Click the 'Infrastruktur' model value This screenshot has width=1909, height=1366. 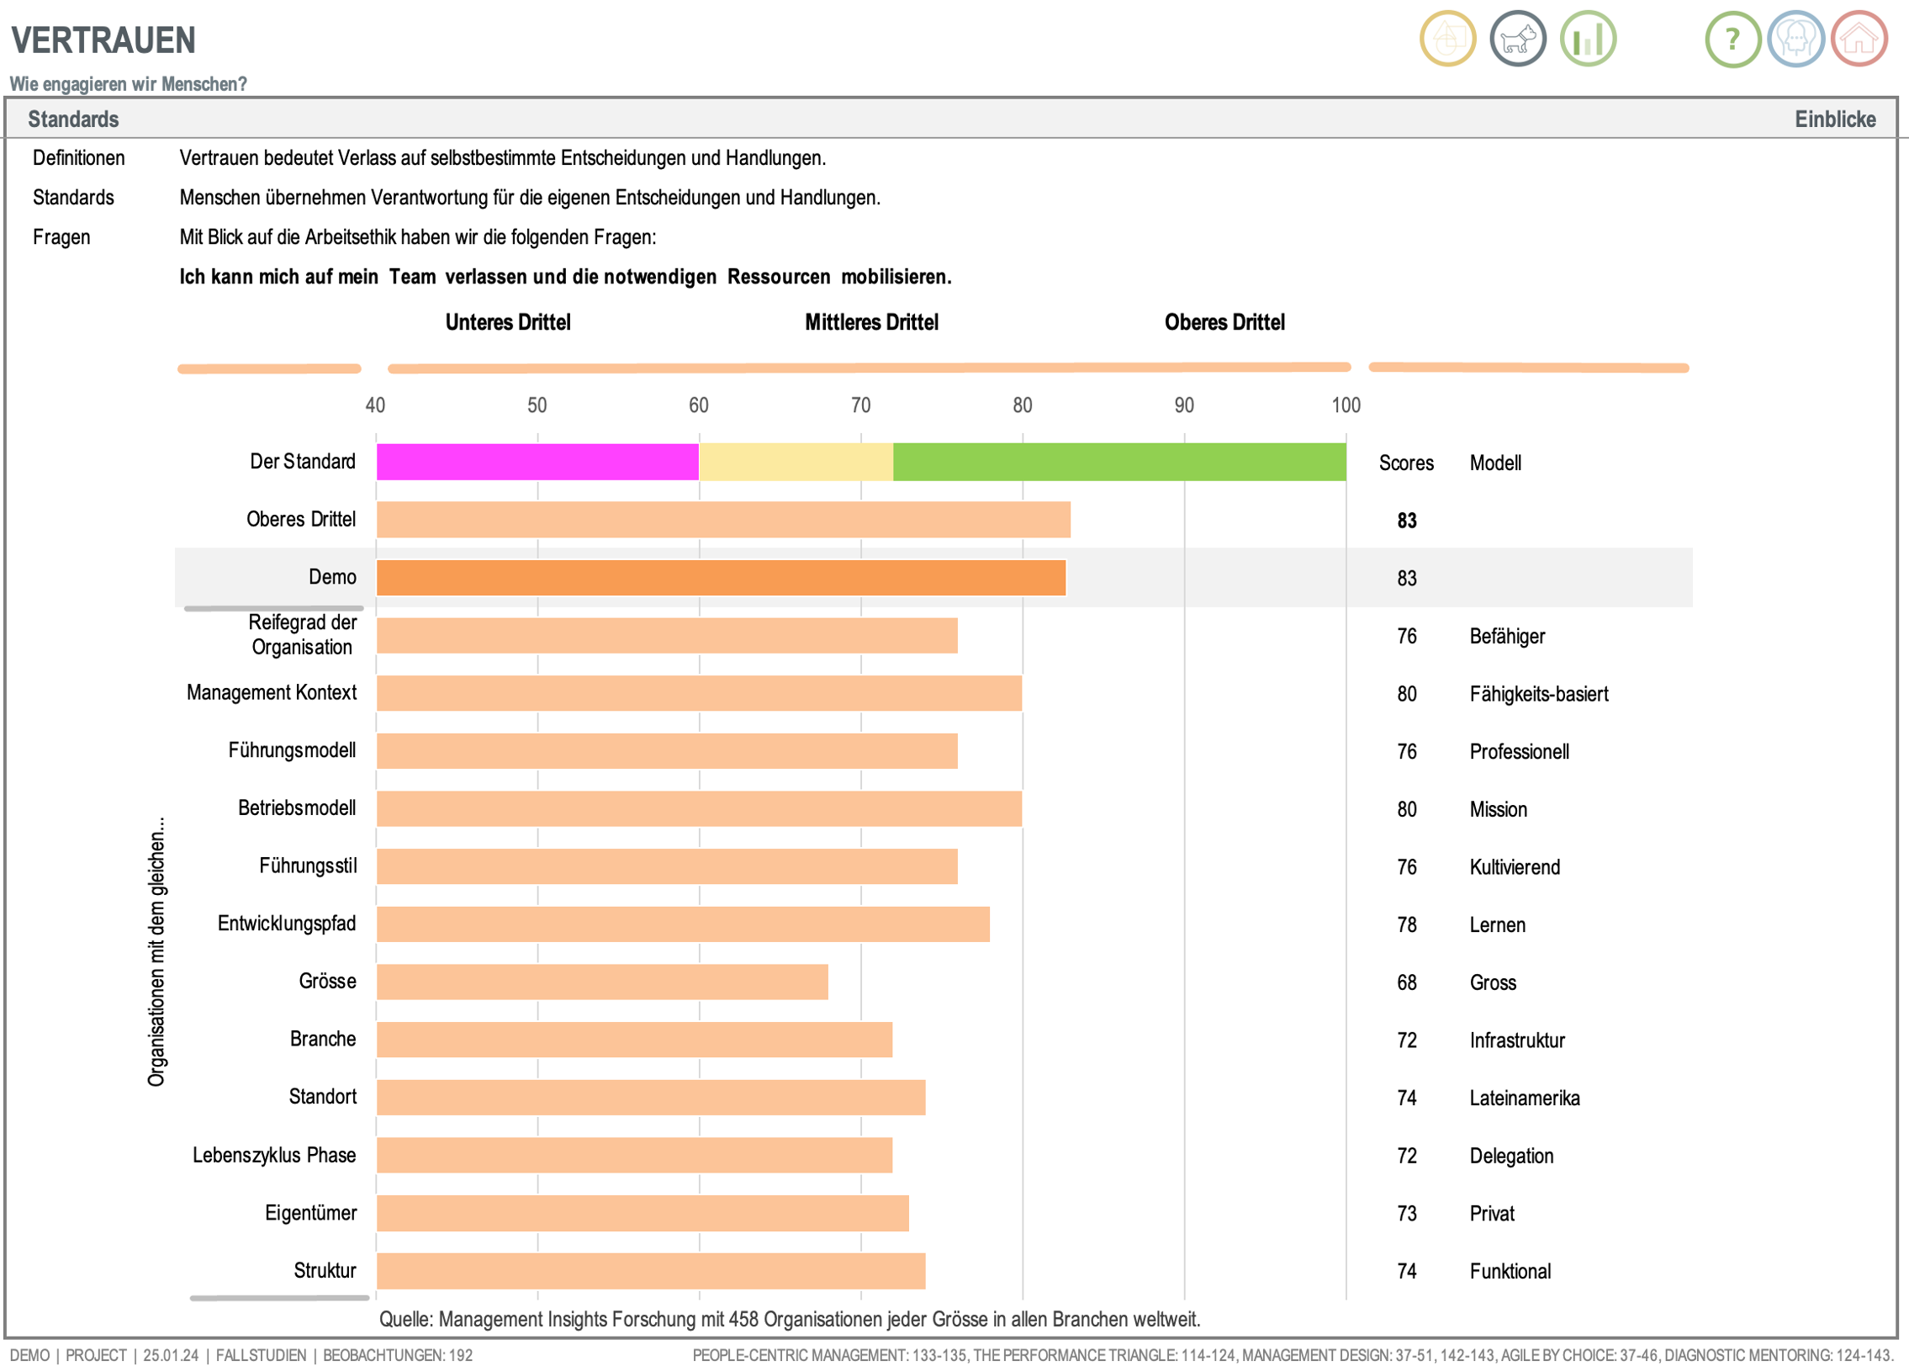1517,1040
